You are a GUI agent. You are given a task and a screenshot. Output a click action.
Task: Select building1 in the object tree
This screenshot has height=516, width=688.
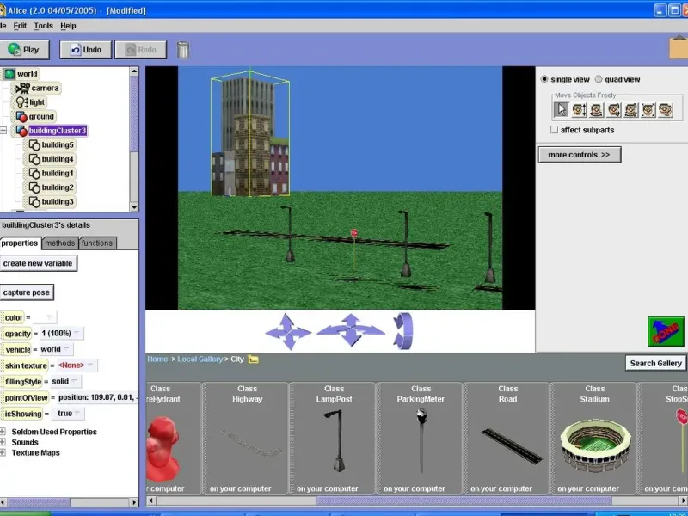pos(52,173)
